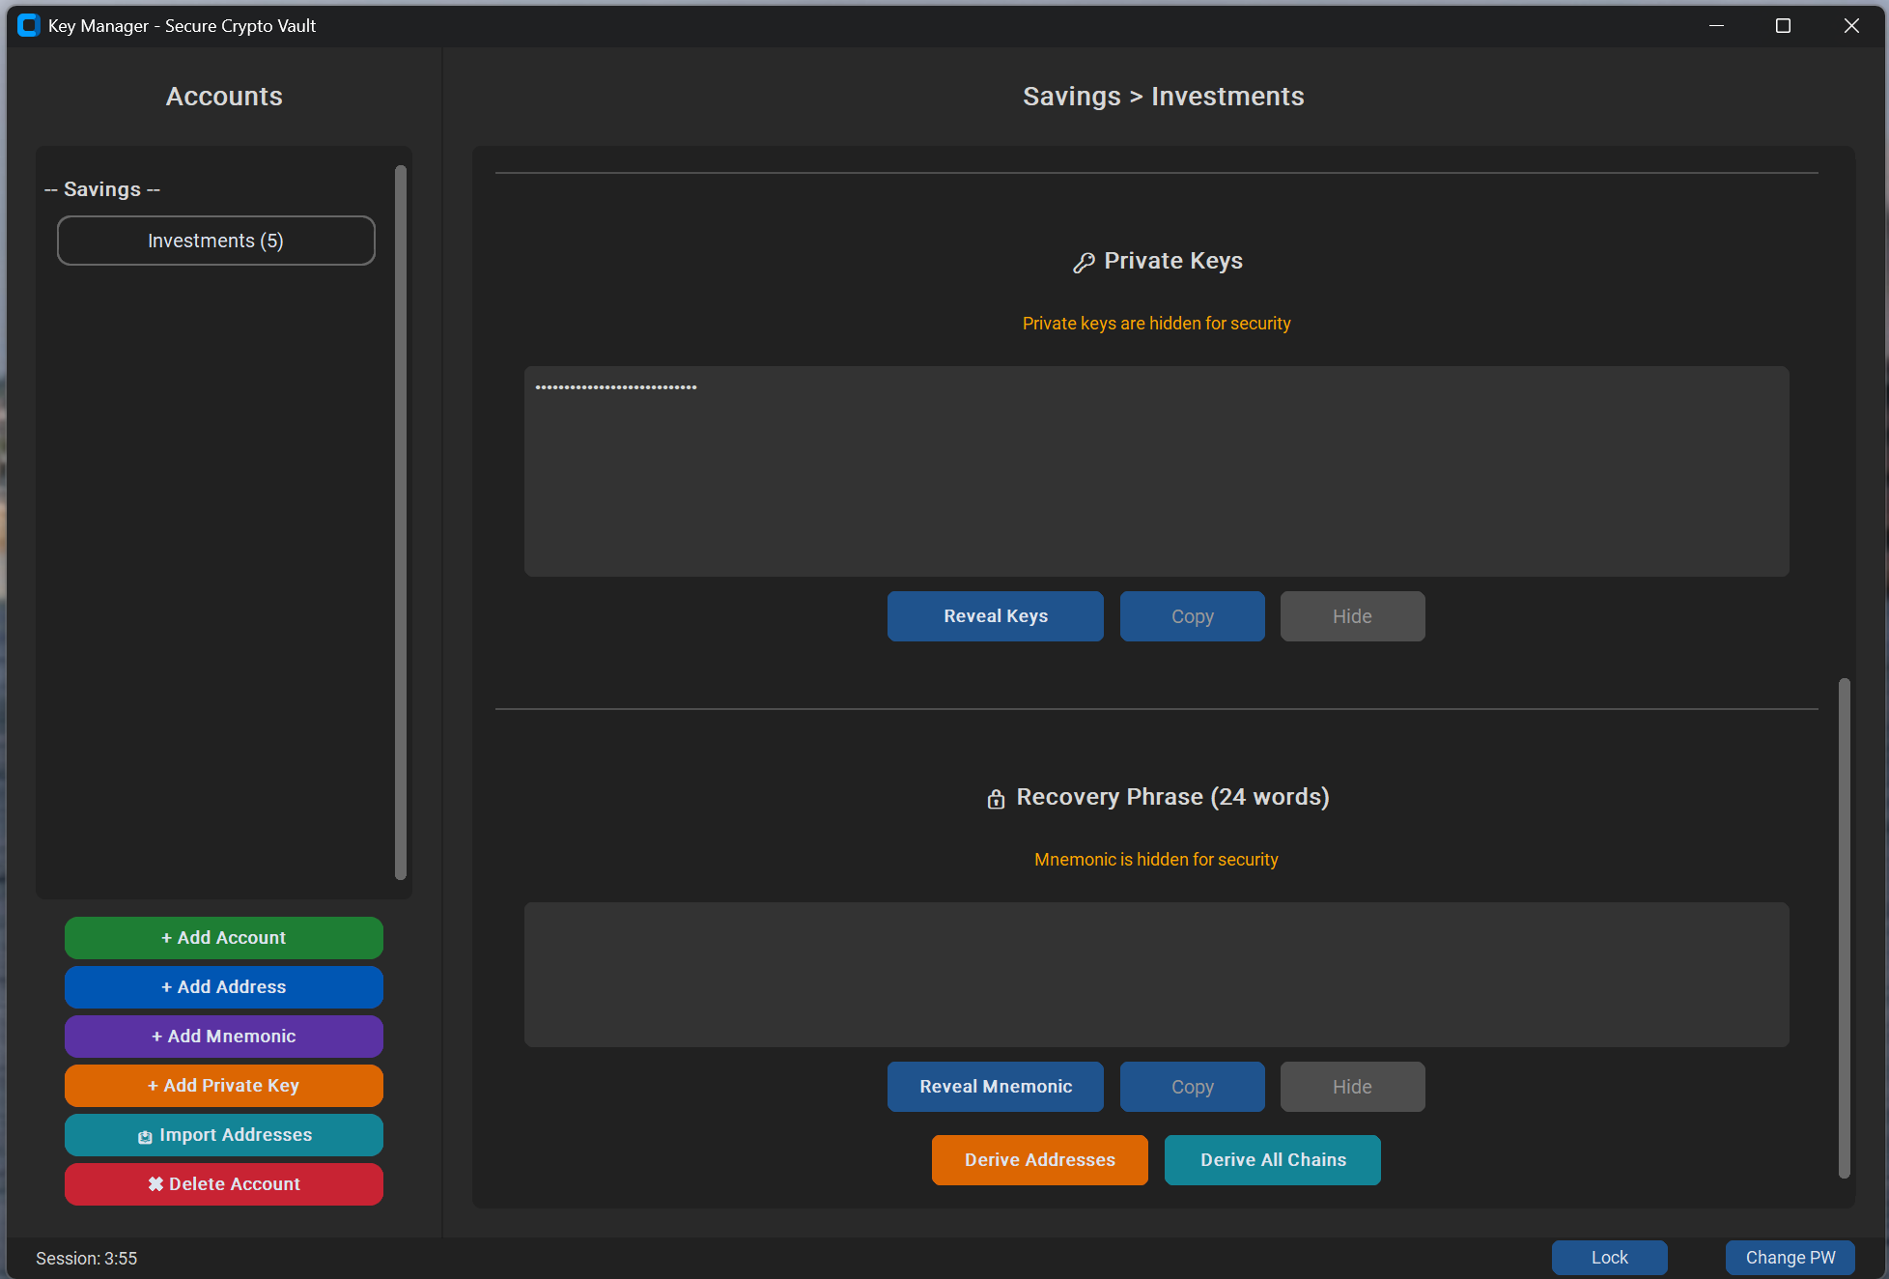1889x1279 pixels.
Task: Select the Investments (5) account
Action: [x=216, y=241]
